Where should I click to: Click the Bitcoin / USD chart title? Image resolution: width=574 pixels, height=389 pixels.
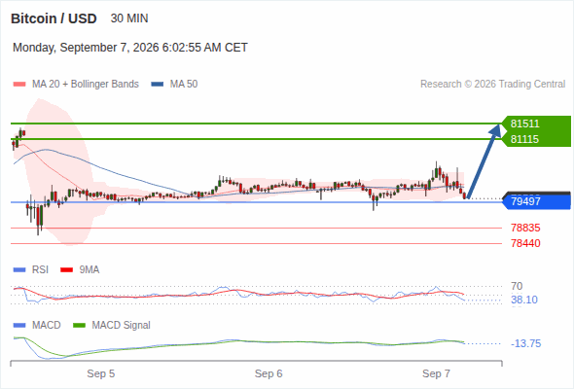[54, 18]
